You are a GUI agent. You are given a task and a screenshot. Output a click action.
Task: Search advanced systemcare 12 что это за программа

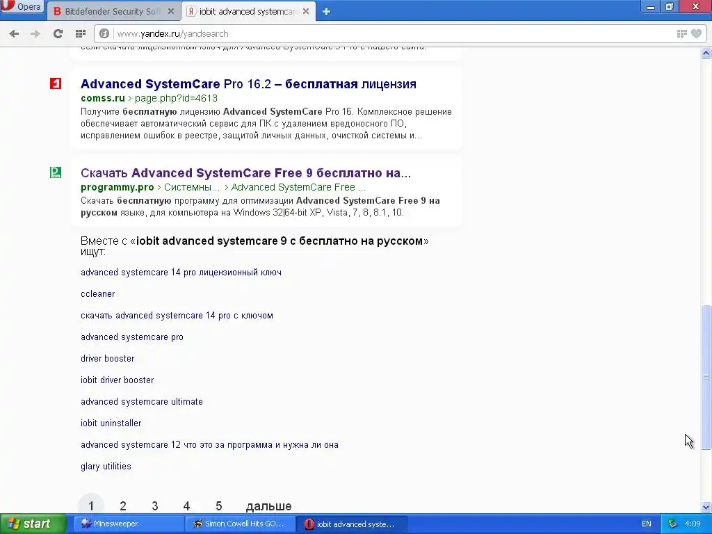tap(209, 444)
